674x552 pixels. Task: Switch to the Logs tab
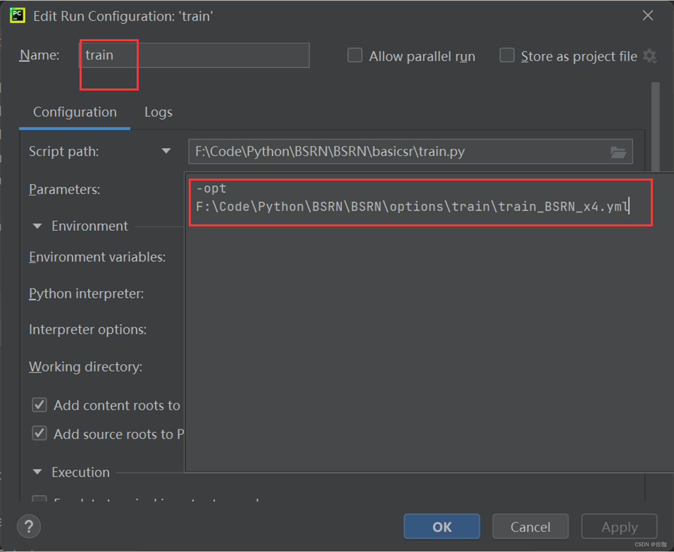(x=158, y=112)
